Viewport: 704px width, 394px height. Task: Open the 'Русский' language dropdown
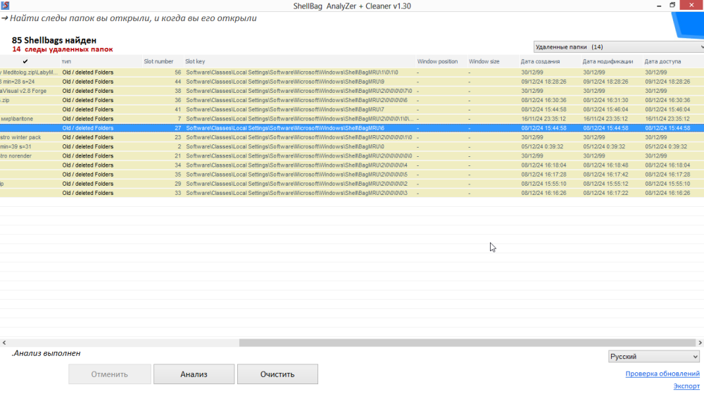click(654, 356)
